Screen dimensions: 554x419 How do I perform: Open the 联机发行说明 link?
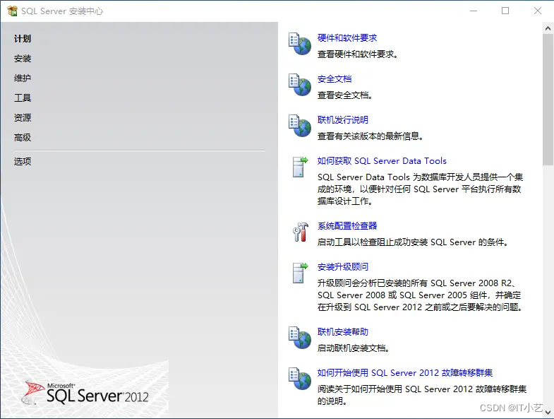(x=343, y=120)
